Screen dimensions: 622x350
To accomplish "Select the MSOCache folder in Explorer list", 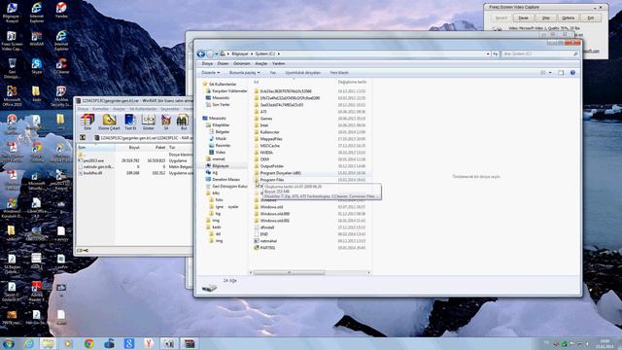I will (270, 146).
